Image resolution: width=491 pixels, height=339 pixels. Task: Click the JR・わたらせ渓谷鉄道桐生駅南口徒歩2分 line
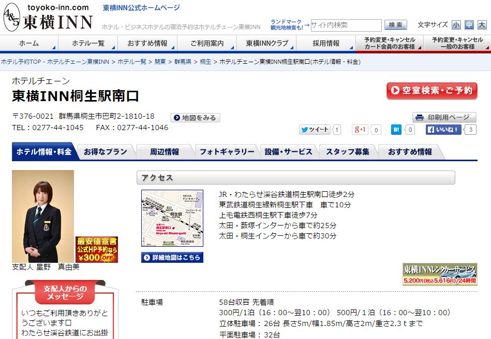[287, 194]
